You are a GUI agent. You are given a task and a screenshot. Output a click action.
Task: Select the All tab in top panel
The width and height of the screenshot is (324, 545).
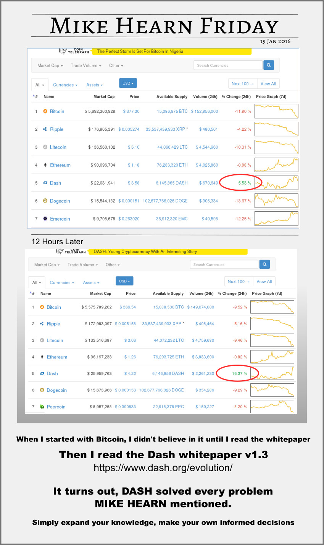pos(40,85)
